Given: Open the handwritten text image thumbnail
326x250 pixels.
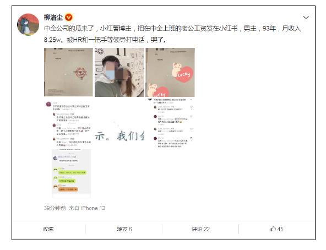Looking at the screenshot, I should [x=119, y=123].
